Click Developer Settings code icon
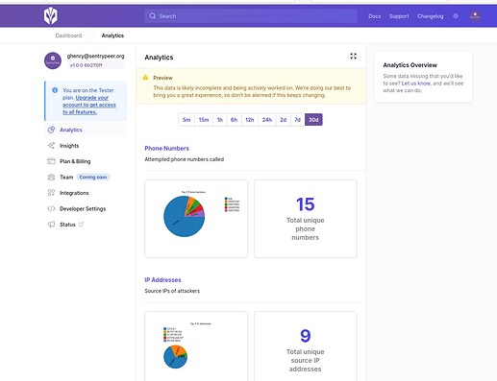Screen dimensions: 497x381 51,208
